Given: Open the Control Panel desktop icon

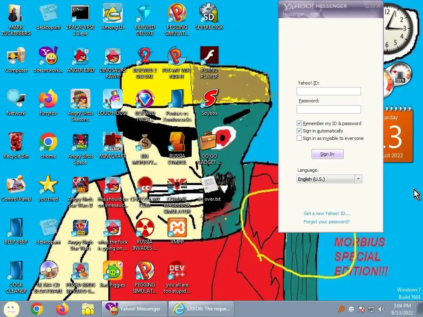Looking at the screenshot, I should (16, 188).
